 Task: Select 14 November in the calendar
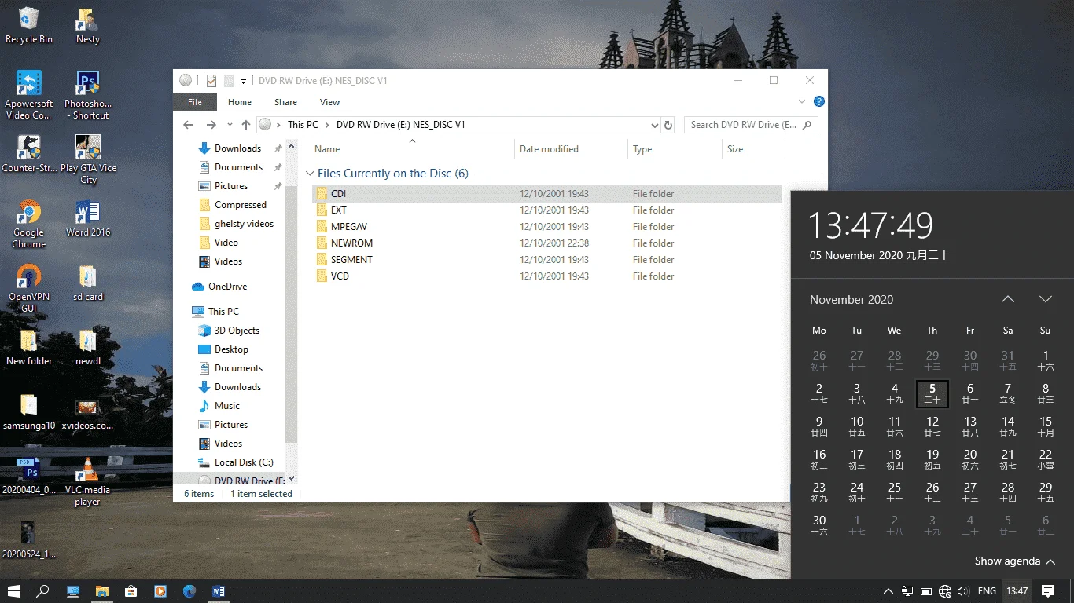click(x=1008, y=426)
